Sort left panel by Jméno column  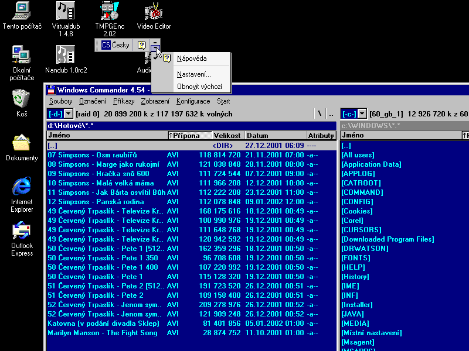coord(107,135)
